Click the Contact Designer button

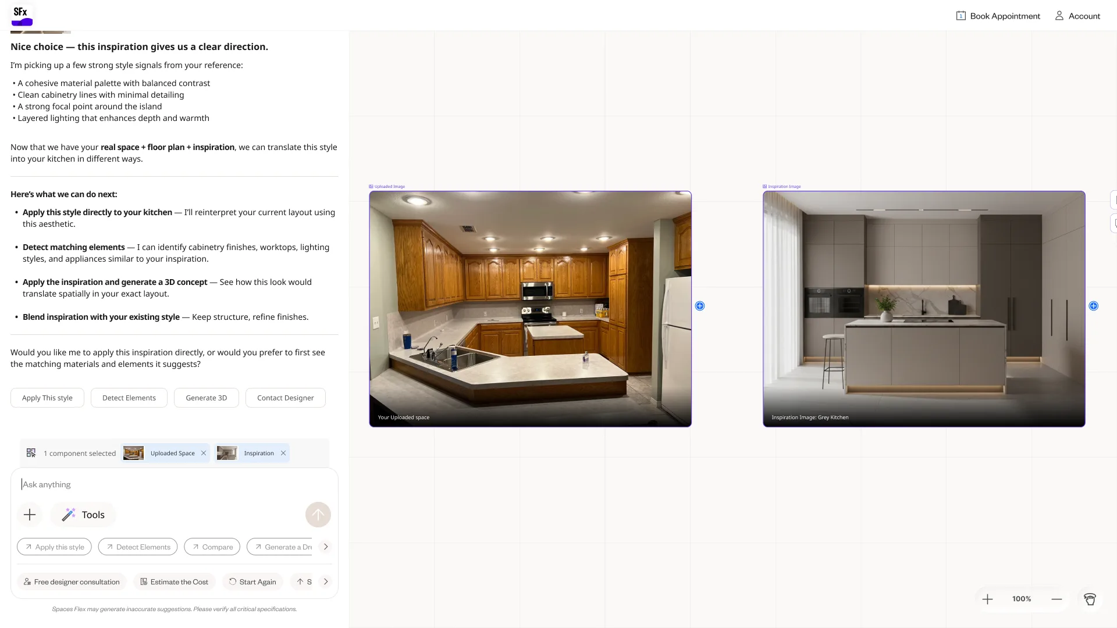(x=286, y=398)
